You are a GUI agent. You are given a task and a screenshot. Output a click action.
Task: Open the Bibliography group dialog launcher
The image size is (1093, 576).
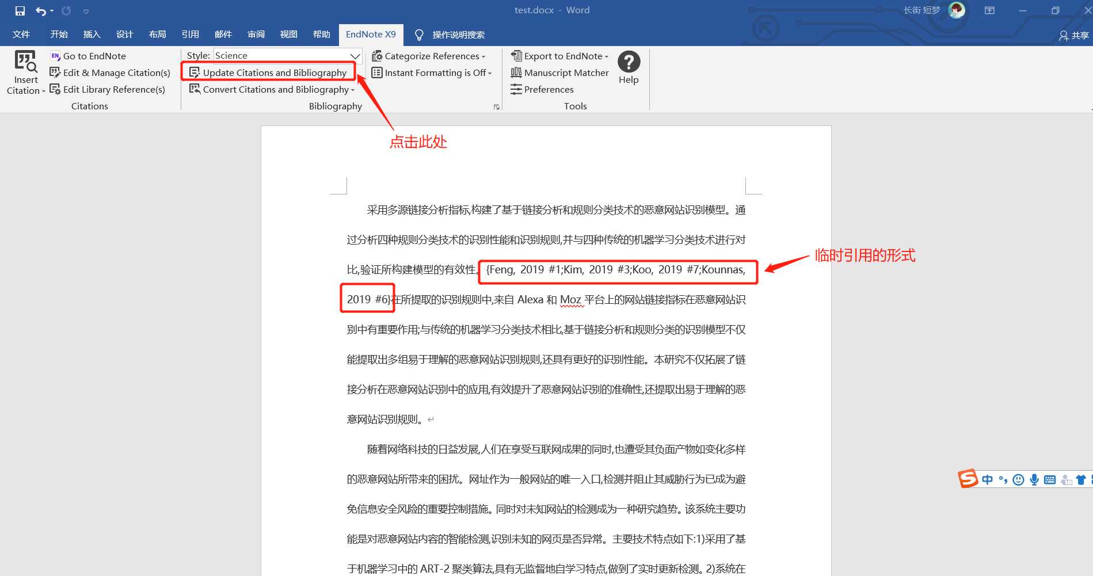point(497,107)
